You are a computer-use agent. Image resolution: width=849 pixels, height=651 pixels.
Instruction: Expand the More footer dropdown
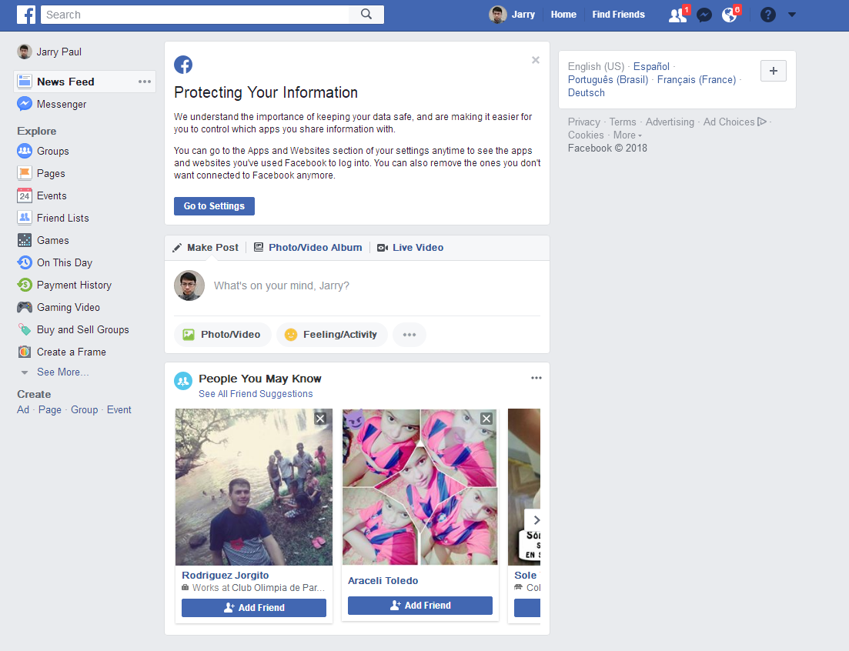[x=627, y=135]
